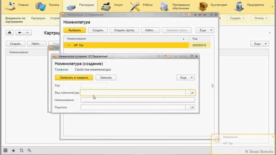Open history icon in bottom bar
Viewport: 276px width, 155px height.
[x=22, y=150]
